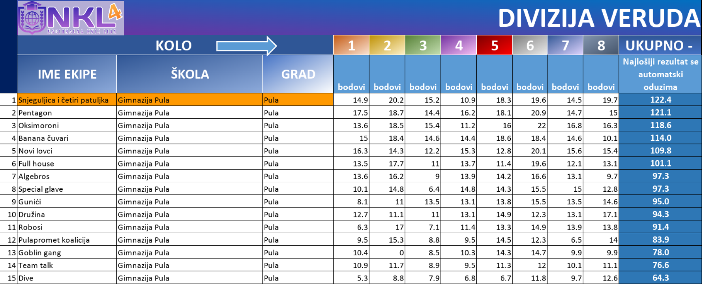
Task: Click the DIVIZIJA VERUDA title
Action: click(599, 18)
